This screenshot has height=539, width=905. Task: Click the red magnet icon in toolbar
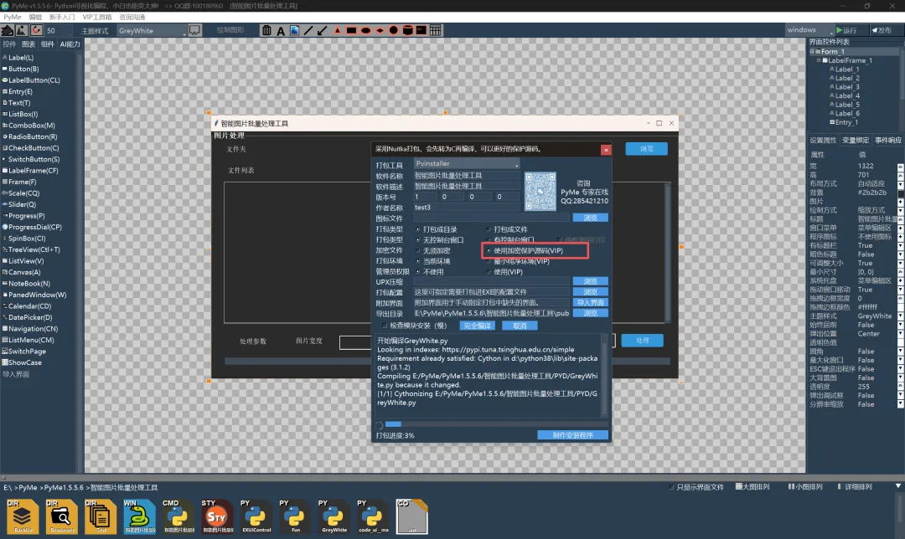point(36,30)
